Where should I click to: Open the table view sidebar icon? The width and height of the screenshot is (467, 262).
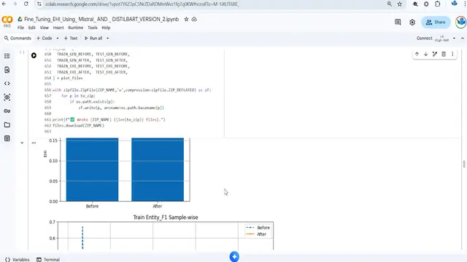[7, 138]
